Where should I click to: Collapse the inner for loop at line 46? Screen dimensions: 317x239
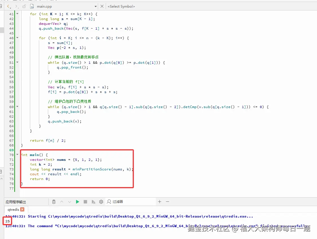tap(17, 38)
